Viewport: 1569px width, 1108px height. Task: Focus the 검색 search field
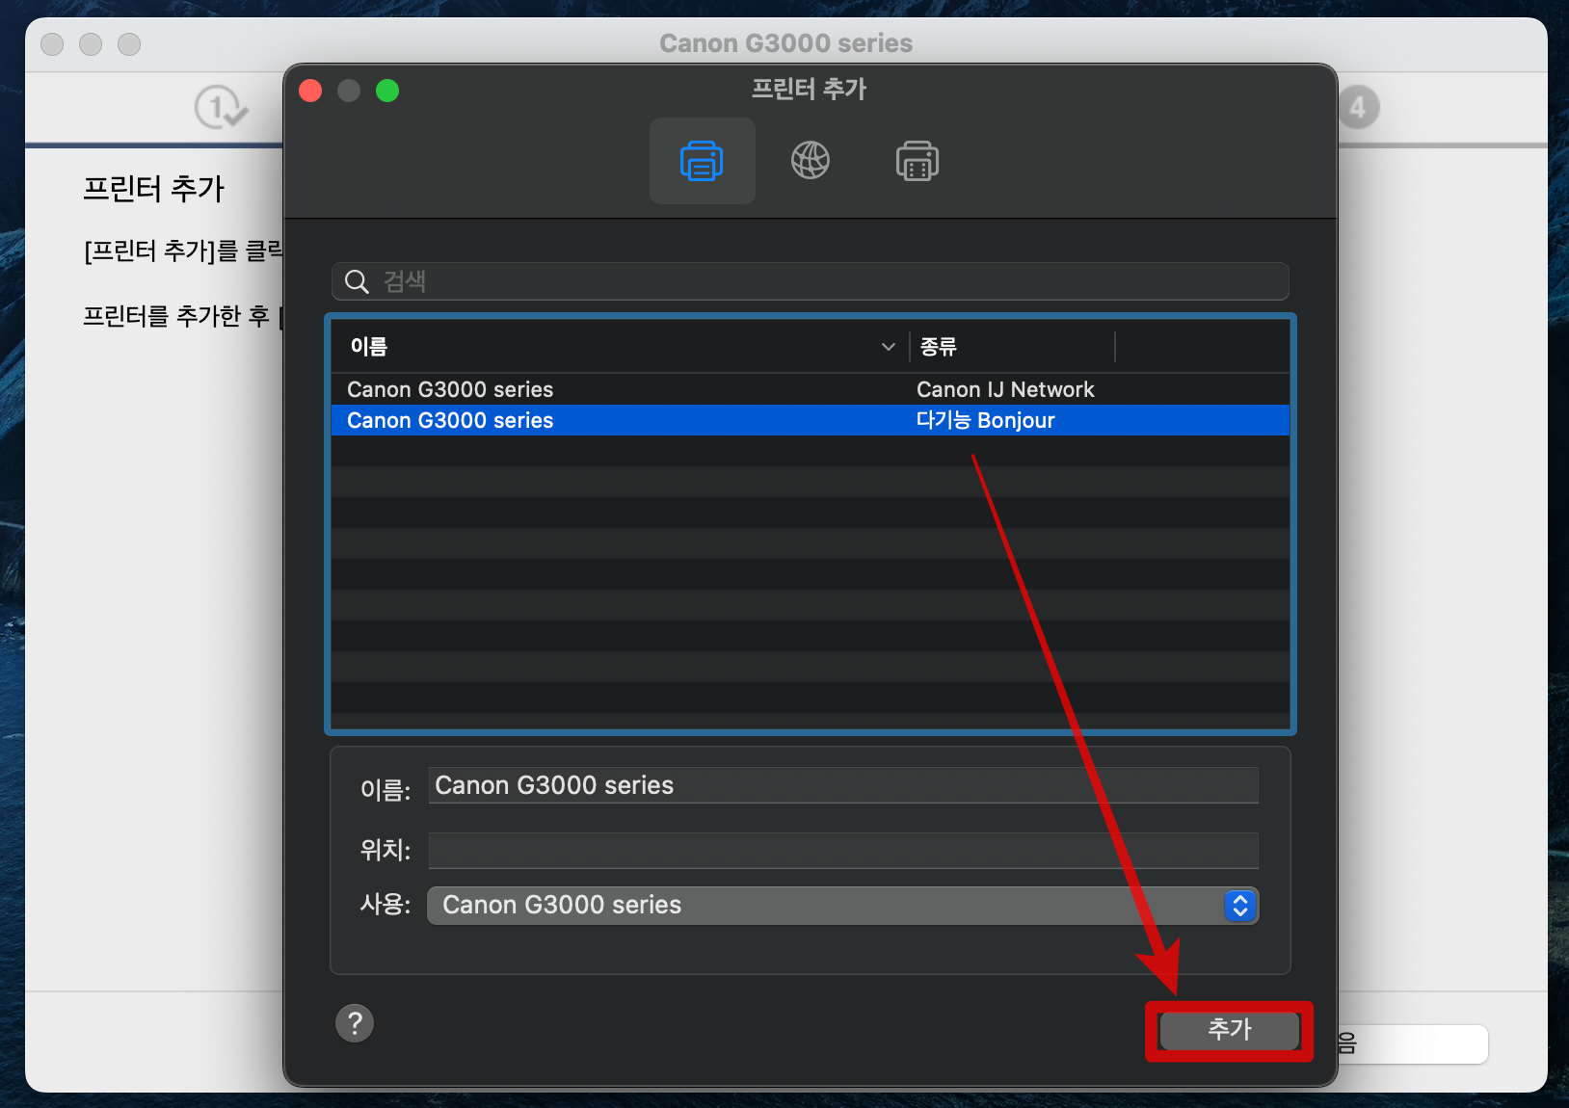click(x=811, y=281)
